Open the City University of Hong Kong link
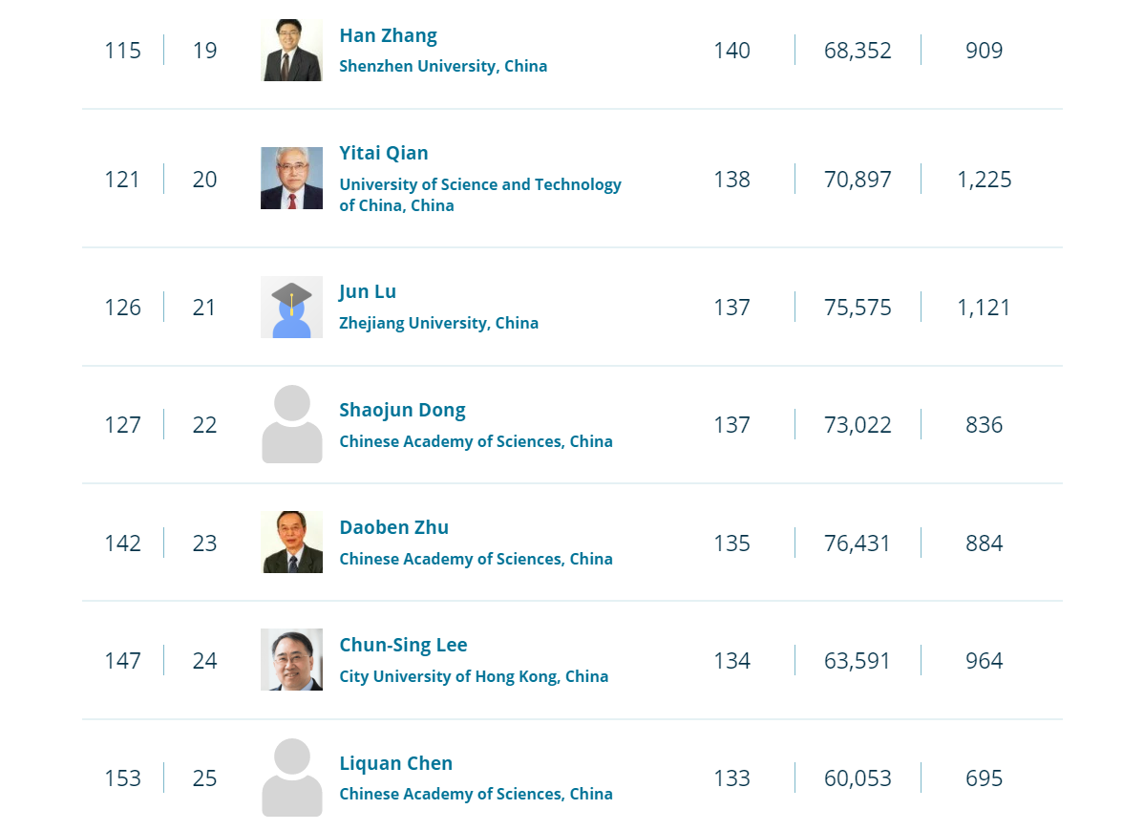The image size is (1144, 831). pos(474,676)
